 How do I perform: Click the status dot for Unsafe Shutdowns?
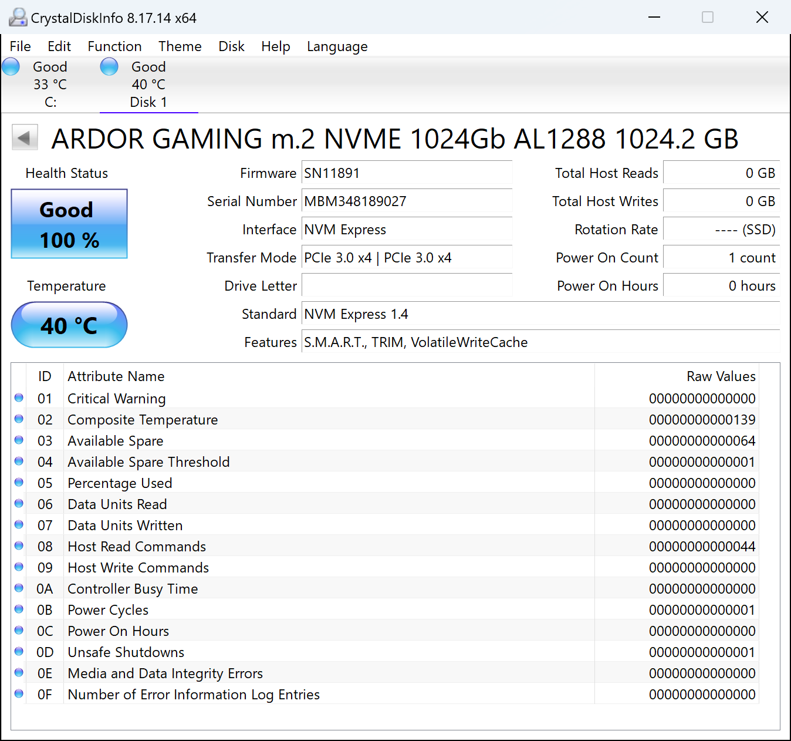[19, 652]
